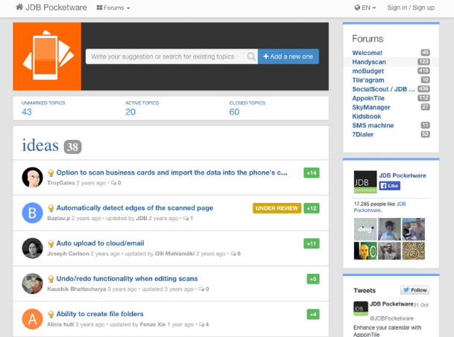Open Unmarked Topics count 43

click(27, 112)
